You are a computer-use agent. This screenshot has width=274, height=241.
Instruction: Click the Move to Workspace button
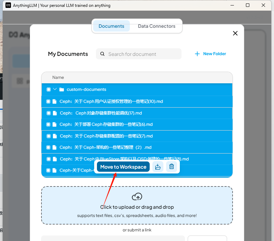[x=123, y=167]
